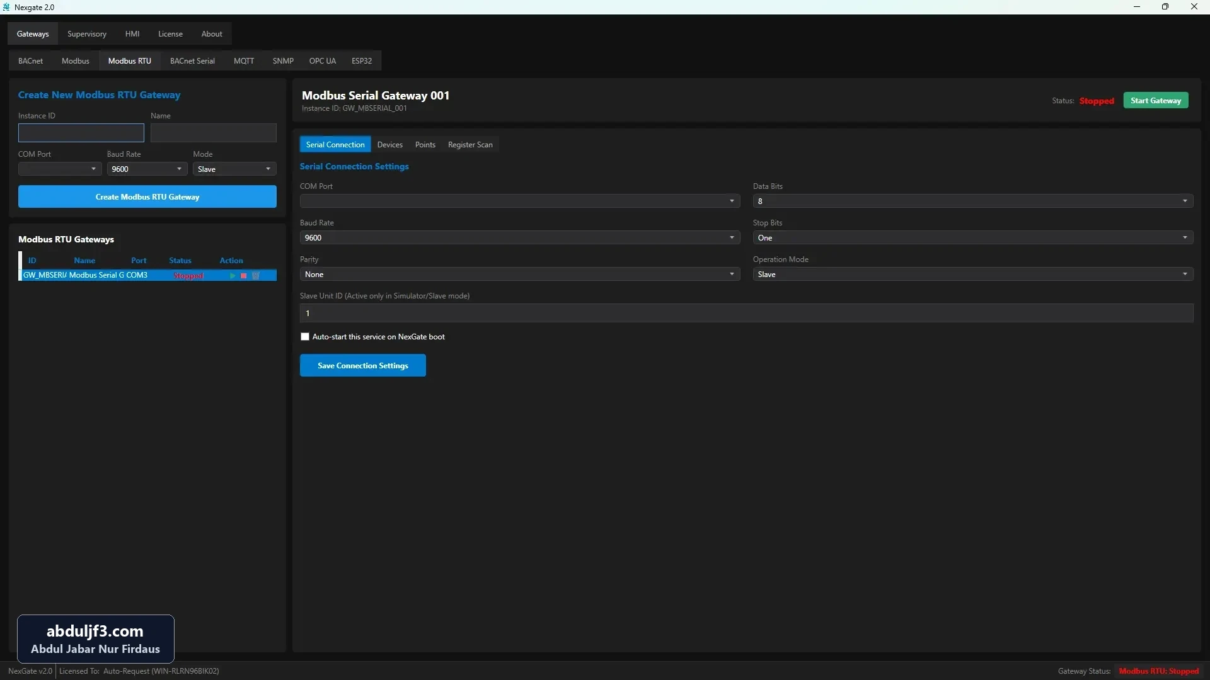Open the Operation Mode dropdown
This screenshot has height=680, width=1210.
pos(972,274)
